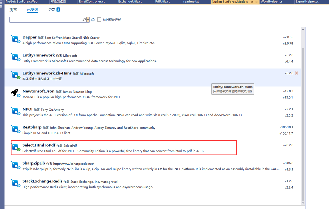329x209 pixels.
Task: Switch to the 更新 tab
Action: (x=52, y=10)
